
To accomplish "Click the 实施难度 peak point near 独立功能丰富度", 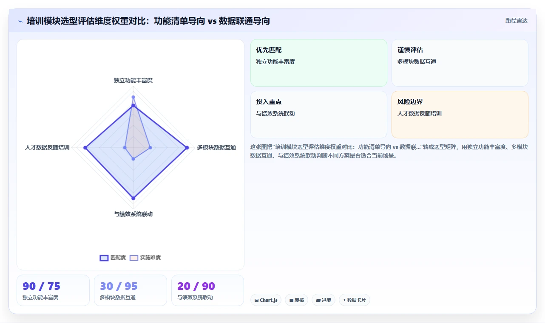I will (133, 97).
